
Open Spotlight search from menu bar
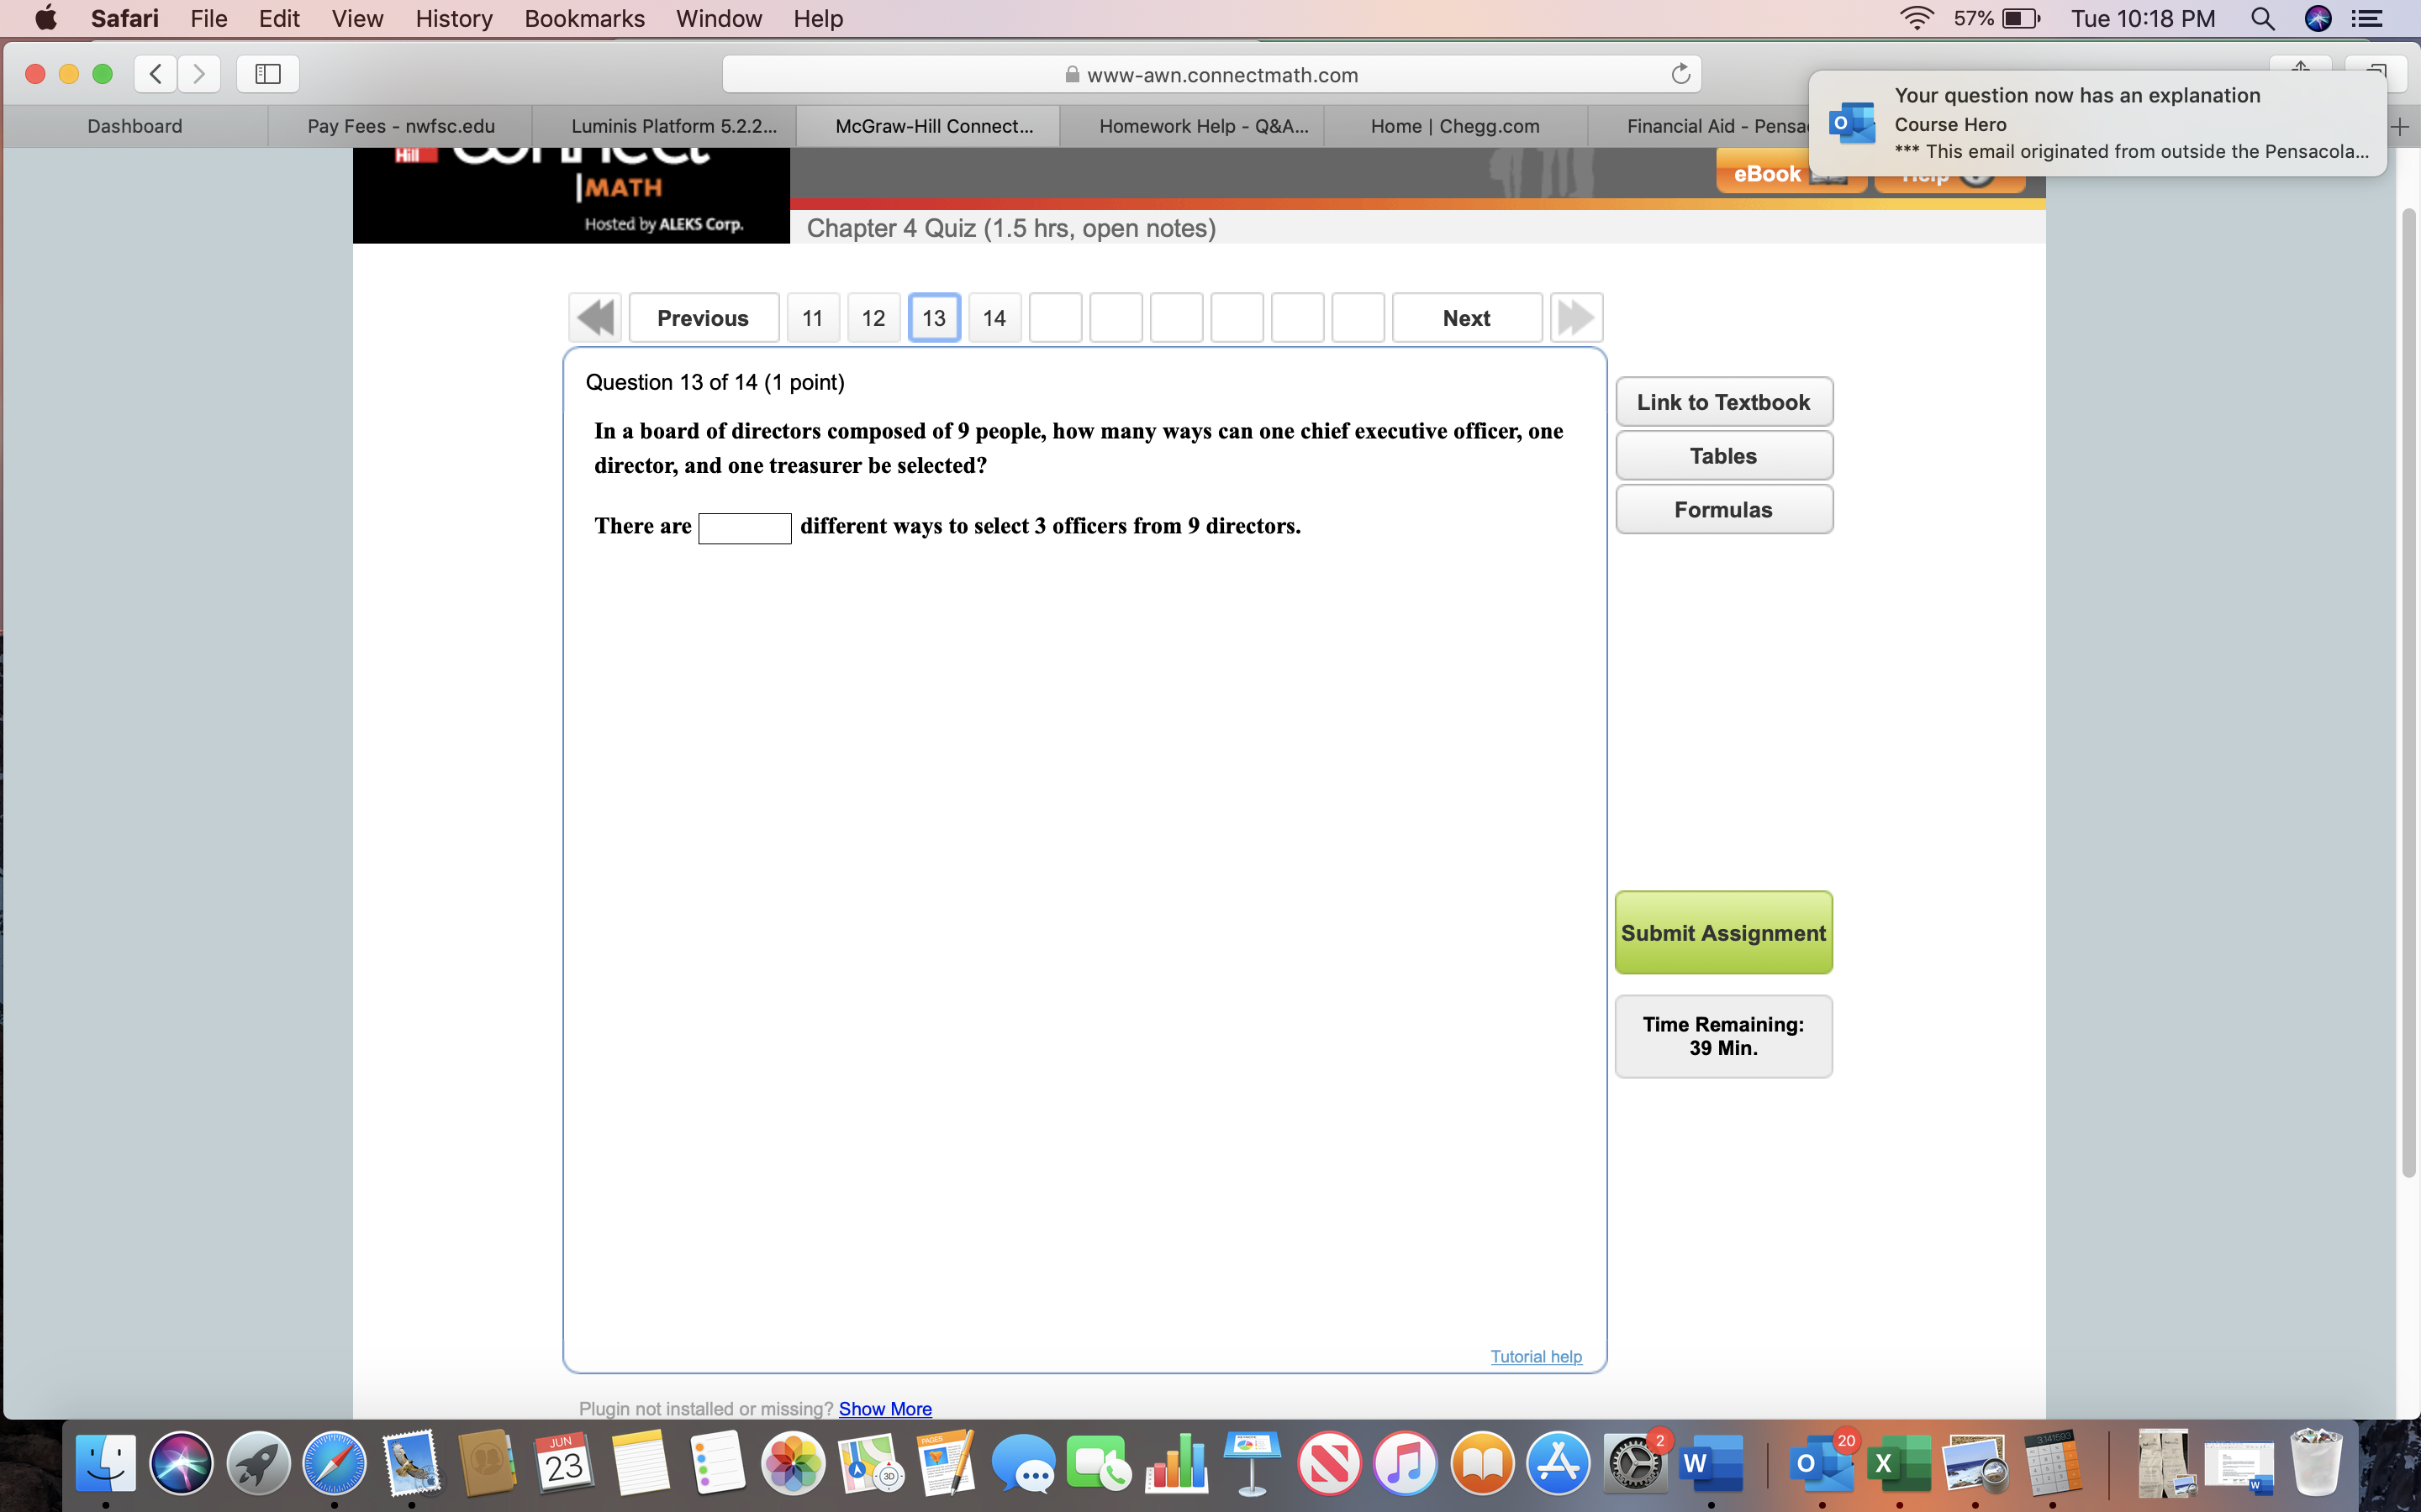(2264, 18)
